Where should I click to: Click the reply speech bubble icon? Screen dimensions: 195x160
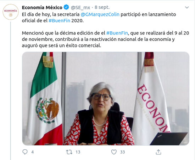coord(25,152)
